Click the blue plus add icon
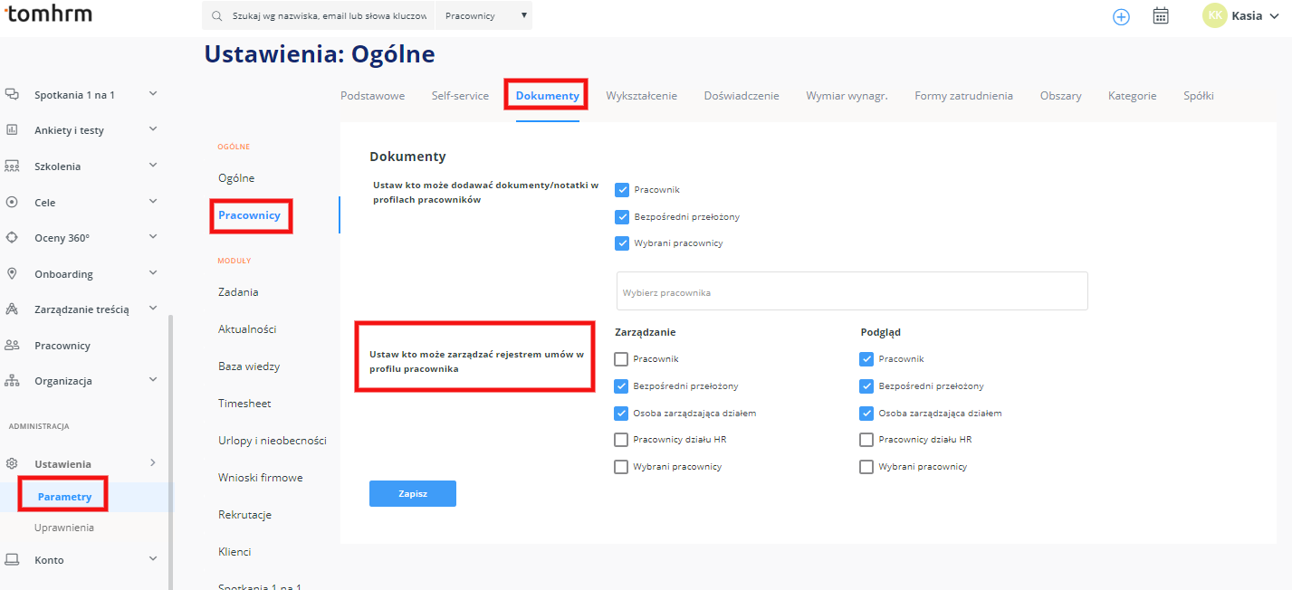1292x590 pixels. (1121, 16)
